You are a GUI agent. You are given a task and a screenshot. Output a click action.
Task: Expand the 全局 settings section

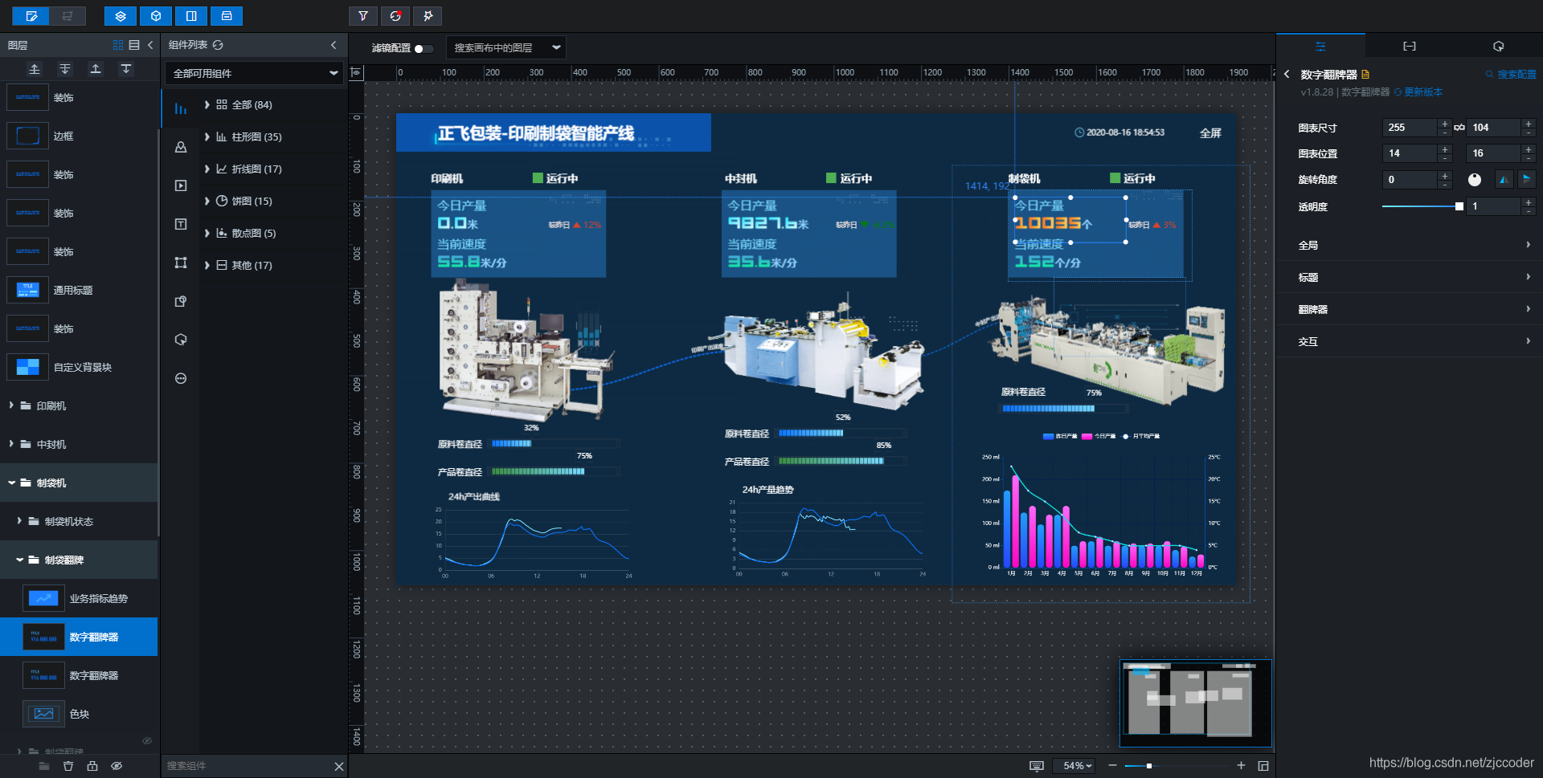point(1410,245)
